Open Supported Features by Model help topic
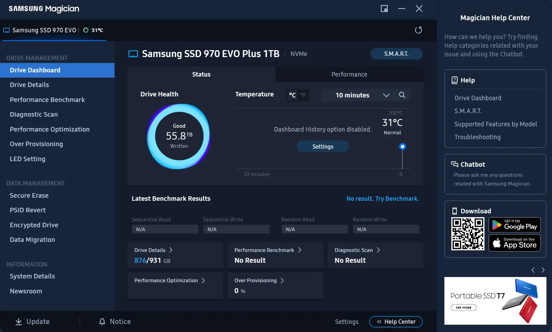The width and height of the screenshot is (552, 332). coord(496,124)
